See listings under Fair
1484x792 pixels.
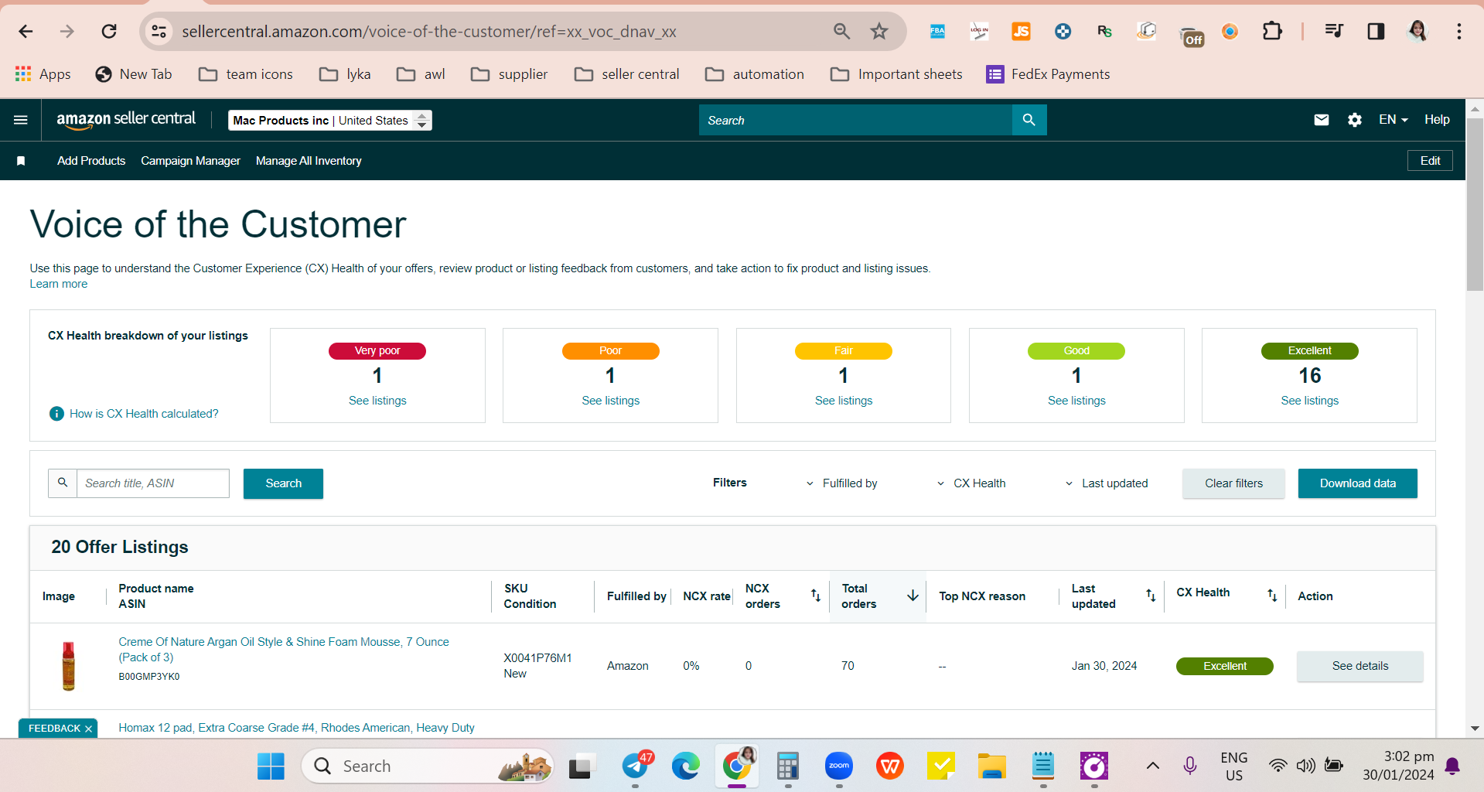pyautogui.click(x=844, y=401)
